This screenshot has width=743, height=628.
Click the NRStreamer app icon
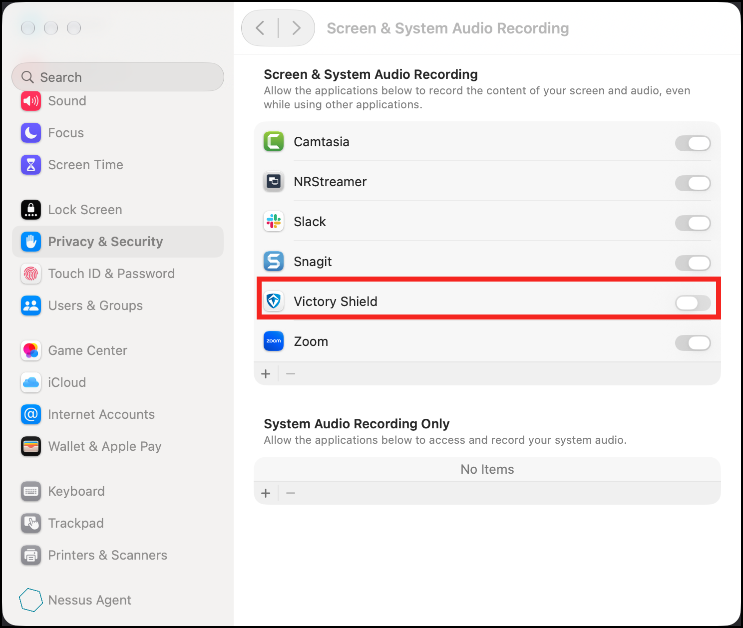click(x=274, y=182)
